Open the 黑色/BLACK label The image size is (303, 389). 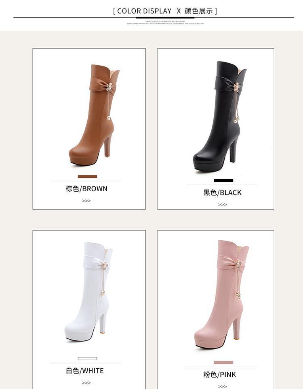(222, 192)
